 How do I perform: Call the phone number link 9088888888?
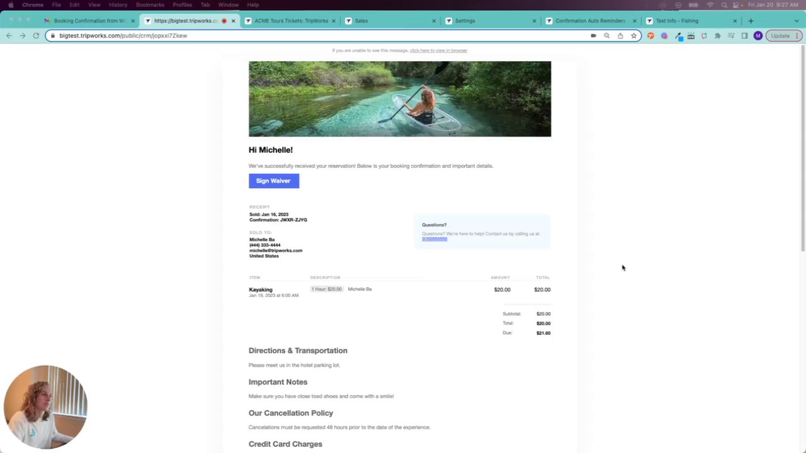pos(434,239)
